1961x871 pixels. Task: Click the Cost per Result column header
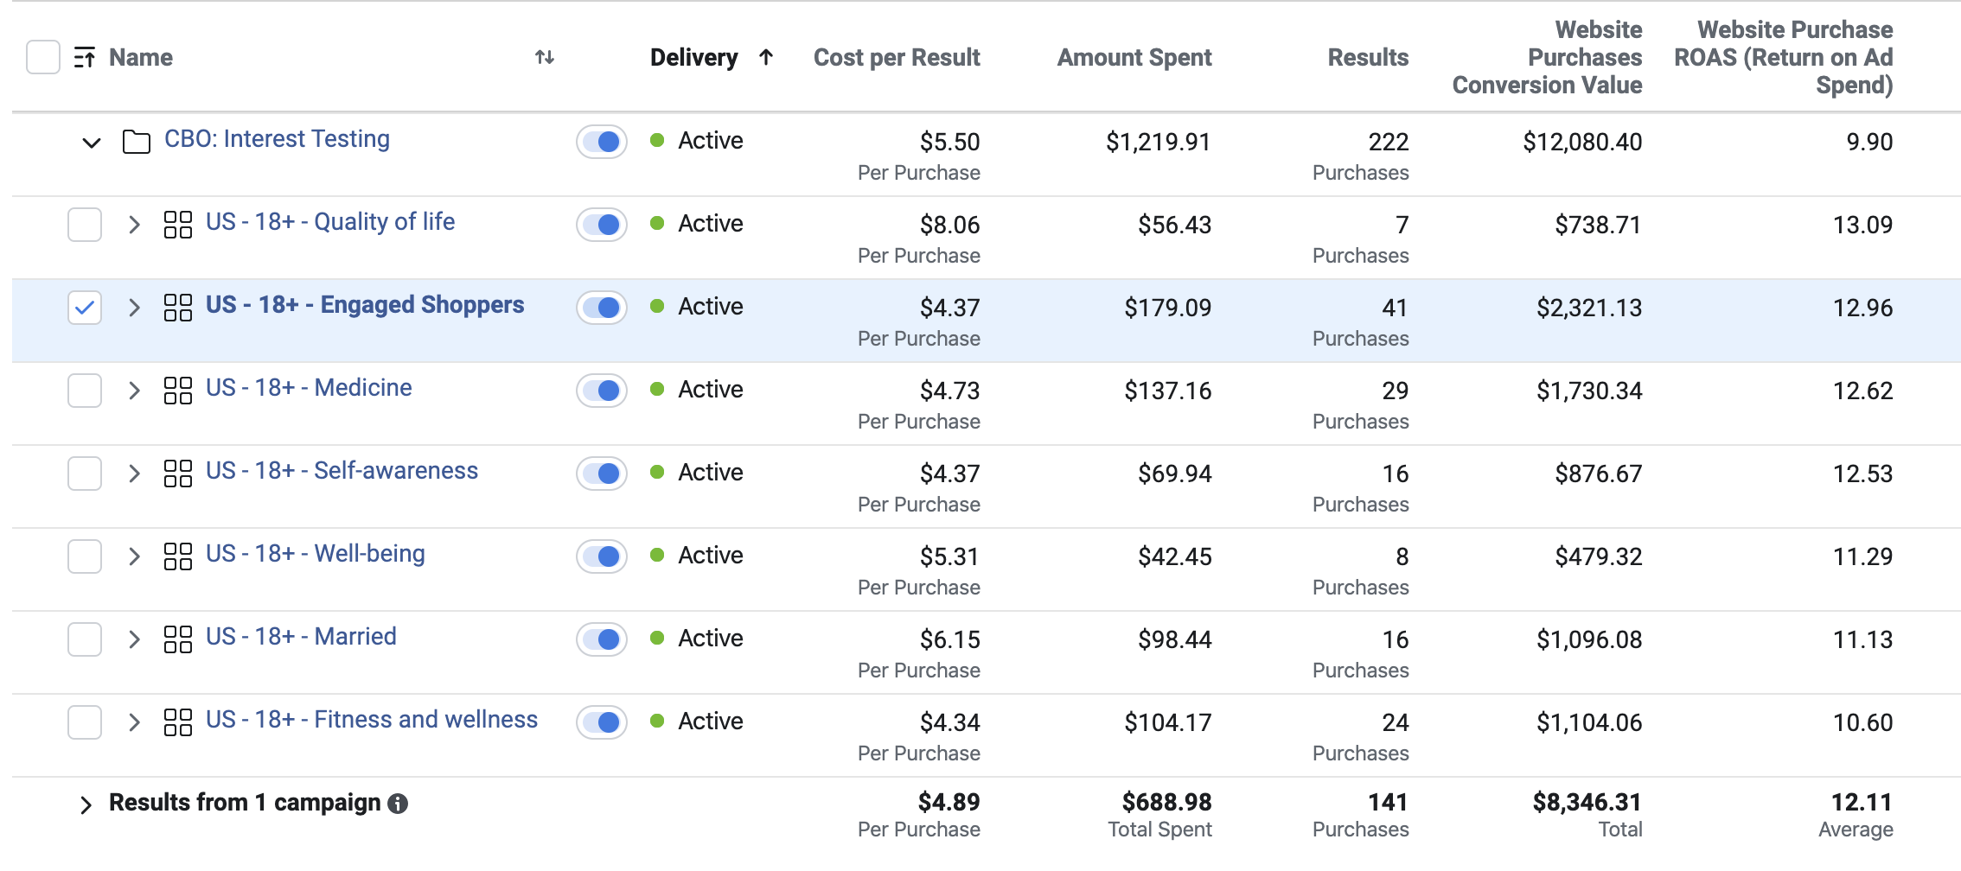[896, 57]
